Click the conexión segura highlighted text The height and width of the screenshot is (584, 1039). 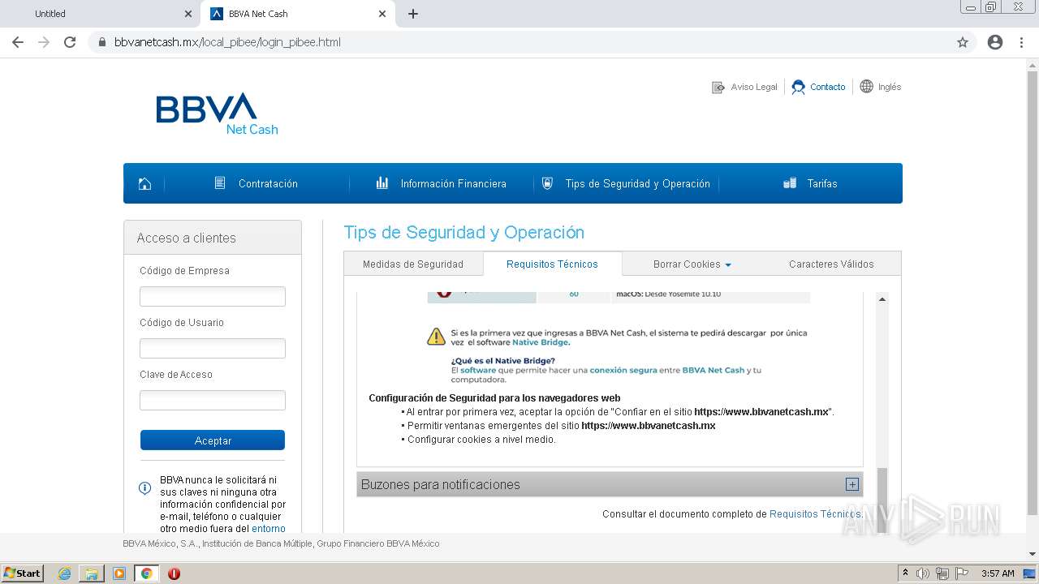[x=623, y=370]
